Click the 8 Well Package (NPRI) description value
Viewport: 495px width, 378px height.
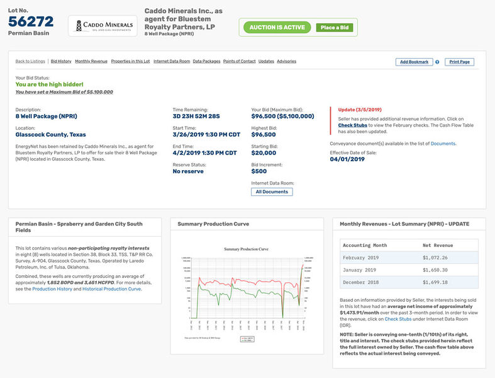[46, 117]
